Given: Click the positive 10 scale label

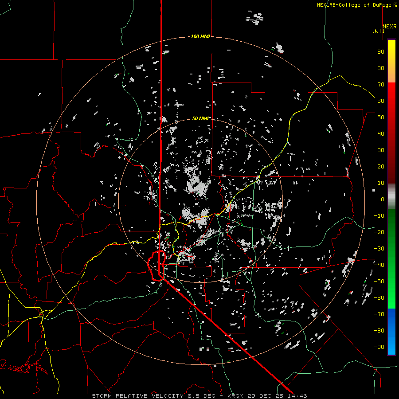Looking at the screenshot, I should tap(381, 183).
